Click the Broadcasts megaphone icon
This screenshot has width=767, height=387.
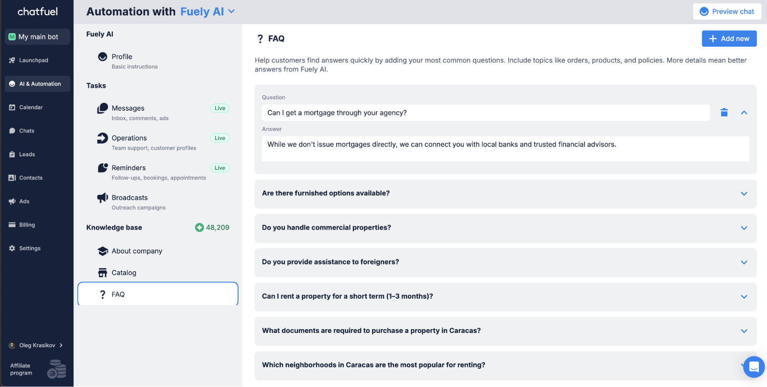(102, 197)
